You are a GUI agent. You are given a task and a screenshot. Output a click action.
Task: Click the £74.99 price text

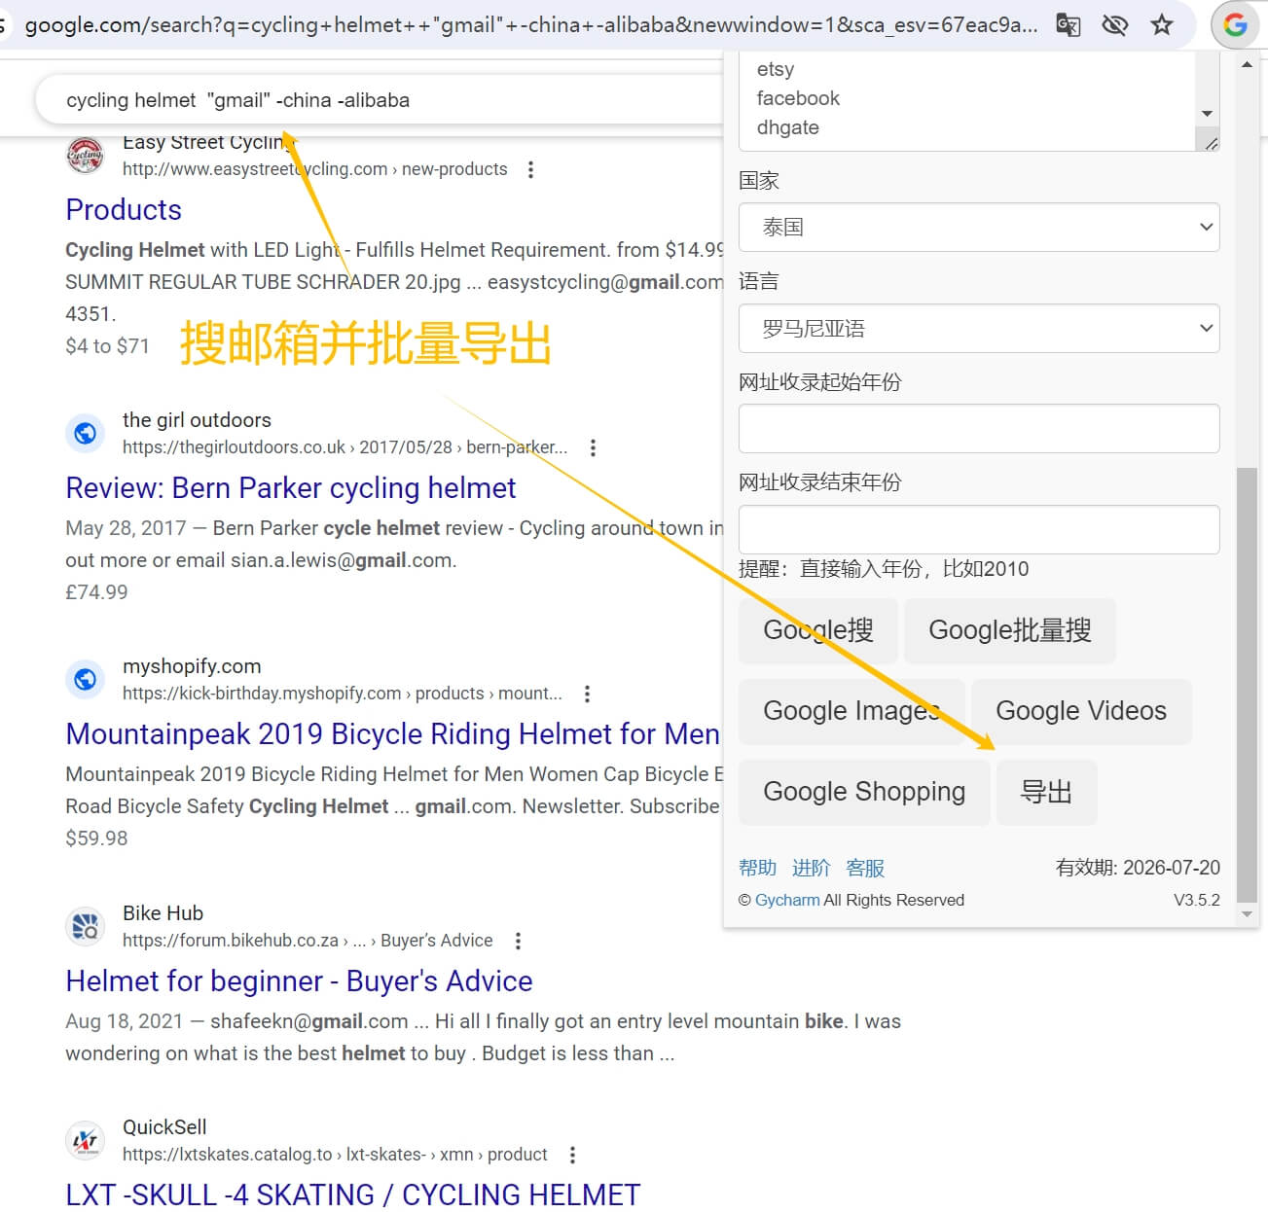click(x=96, y=592)
